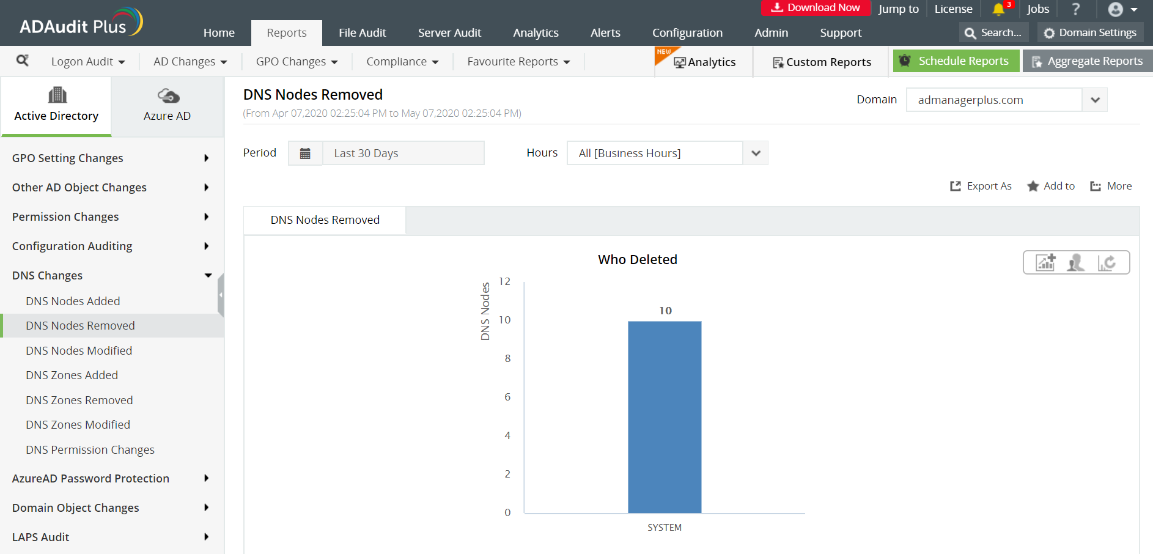Viewport: 1153px width, 554px height.
Task: Click the Schedule Reports button
Action: point(956,61)
